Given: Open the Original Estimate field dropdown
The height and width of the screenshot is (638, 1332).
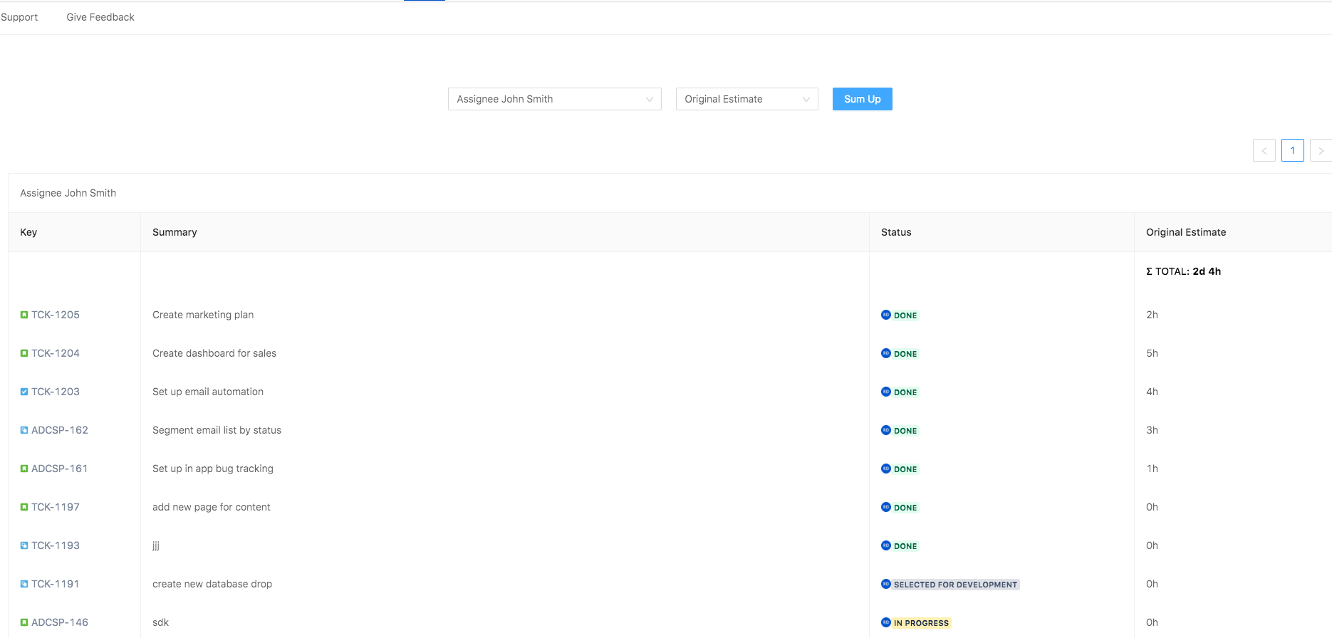Looking at the screenshot, I should click(x=747, y=99).
